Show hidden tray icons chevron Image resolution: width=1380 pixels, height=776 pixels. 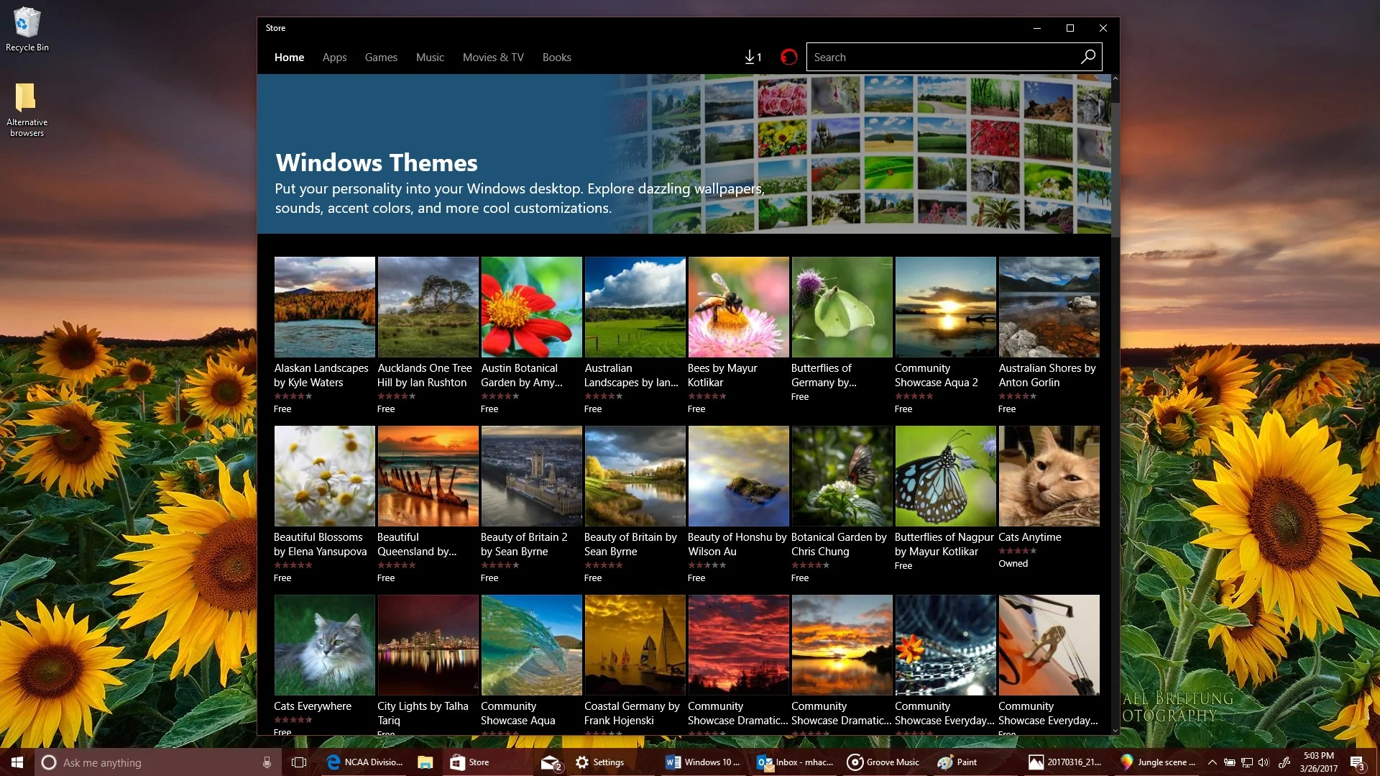[1213, 762]
